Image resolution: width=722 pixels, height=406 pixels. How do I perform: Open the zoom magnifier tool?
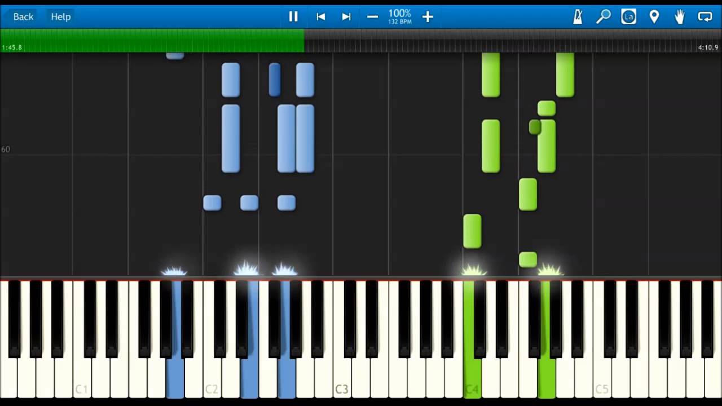(x=603, y=17)
